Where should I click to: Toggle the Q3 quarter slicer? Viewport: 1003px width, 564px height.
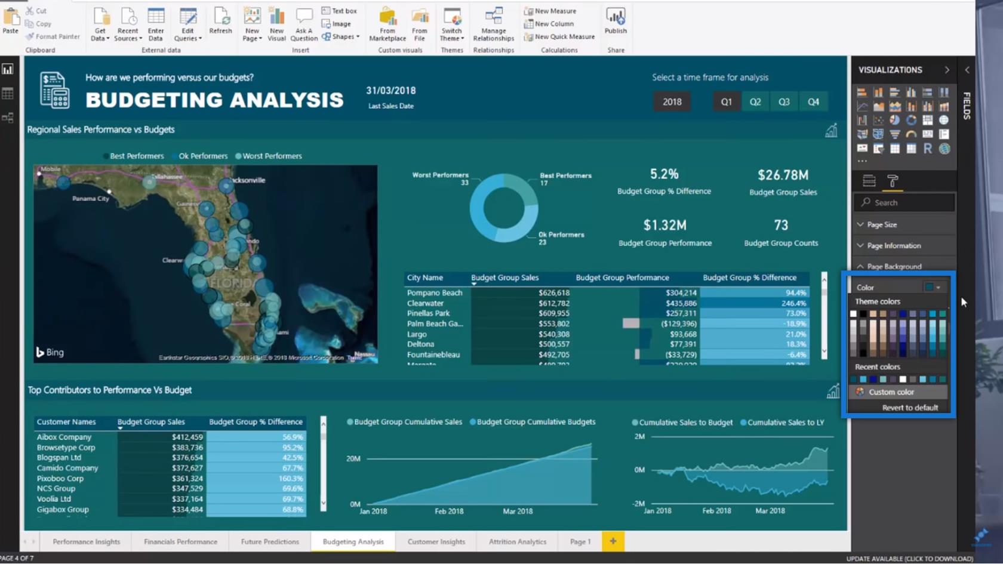[784, 101]
